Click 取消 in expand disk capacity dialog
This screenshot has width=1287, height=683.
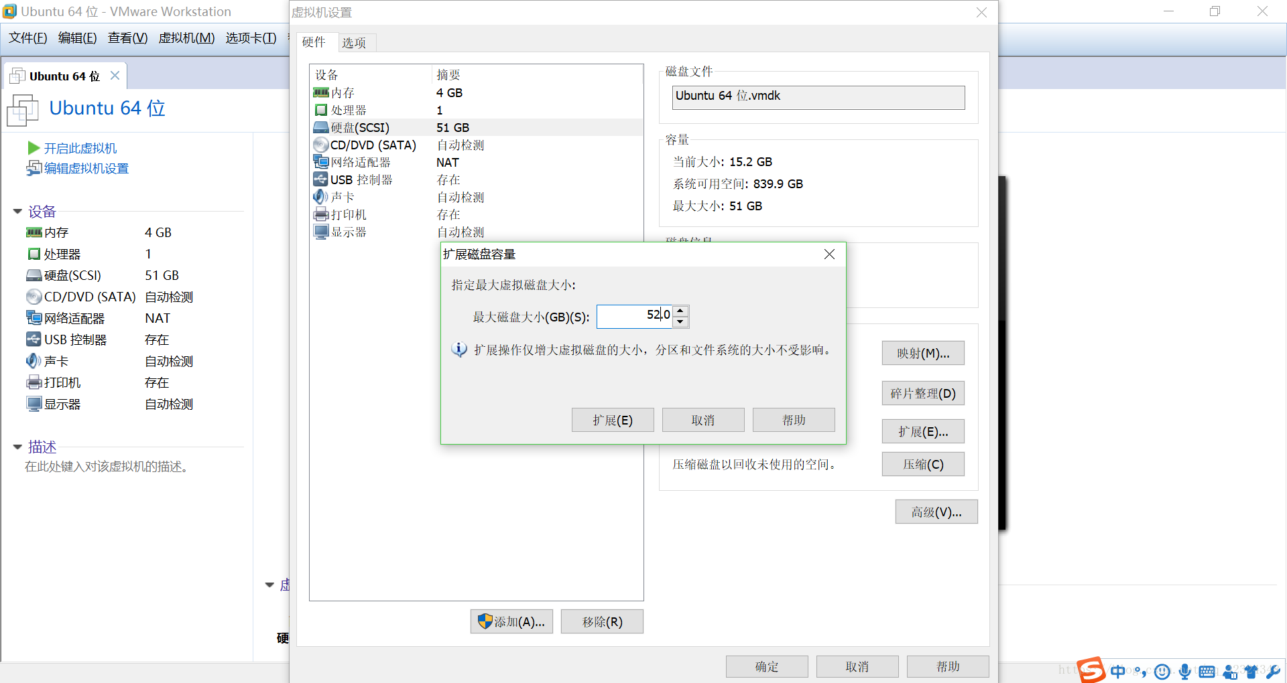click(703, 420)
